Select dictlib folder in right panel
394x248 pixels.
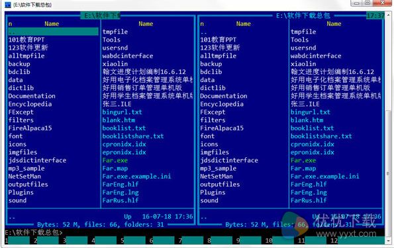click(x=213, y=88)
